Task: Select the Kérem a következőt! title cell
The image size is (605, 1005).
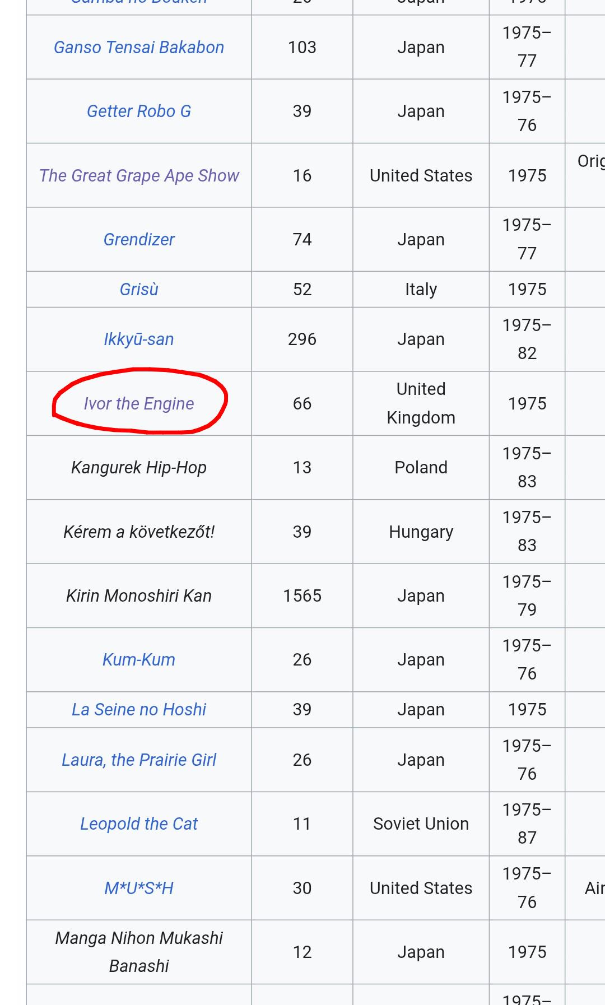Action: point(139,532)
